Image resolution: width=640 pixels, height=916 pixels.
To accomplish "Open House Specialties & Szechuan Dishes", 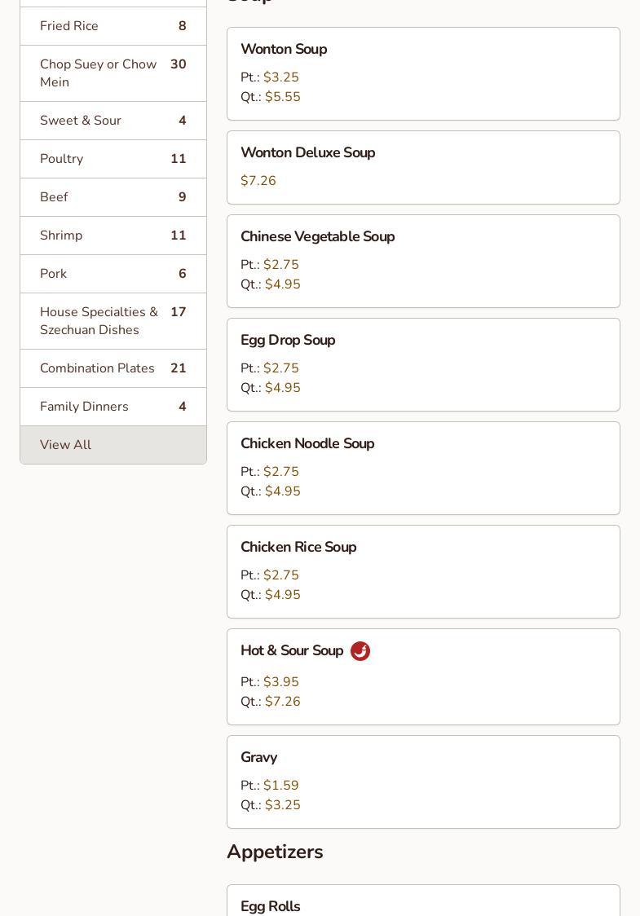I will [113, 321].
